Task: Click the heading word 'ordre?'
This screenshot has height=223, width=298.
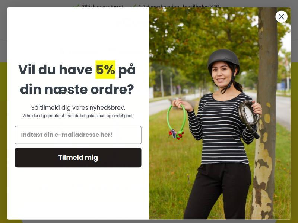Action: tap(112, 90)
